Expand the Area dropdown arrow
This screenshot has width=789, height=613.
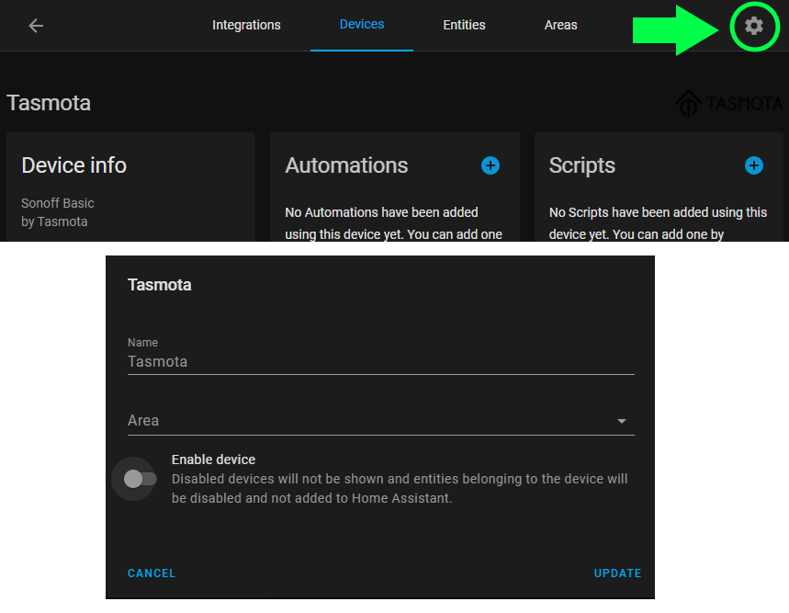pos(622,420)
